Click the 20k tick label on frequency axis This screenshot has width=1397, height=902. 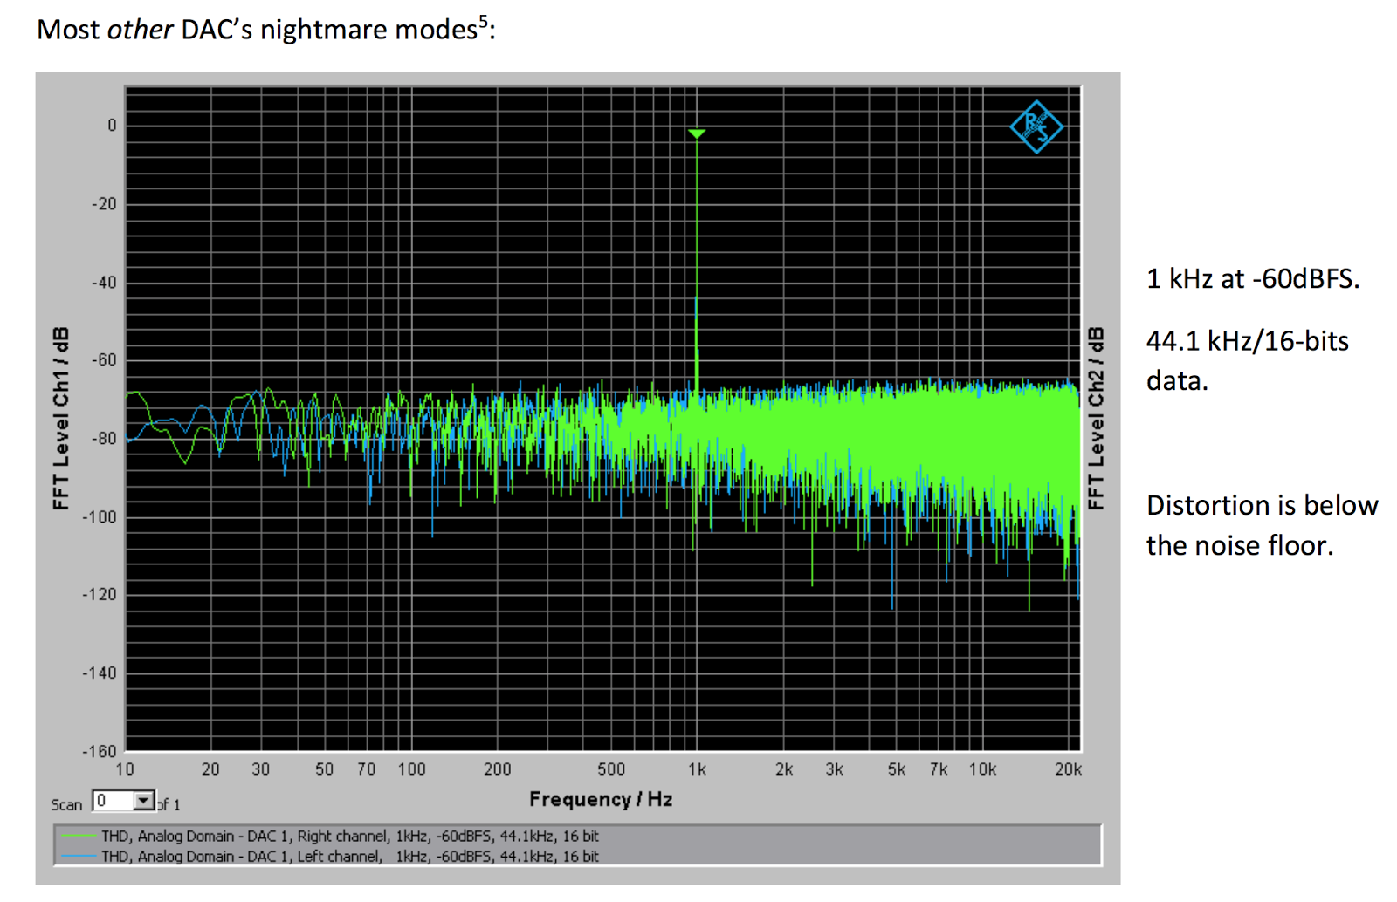[1068, 769]
